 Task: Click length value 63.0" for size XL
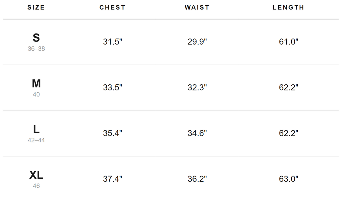289,179
